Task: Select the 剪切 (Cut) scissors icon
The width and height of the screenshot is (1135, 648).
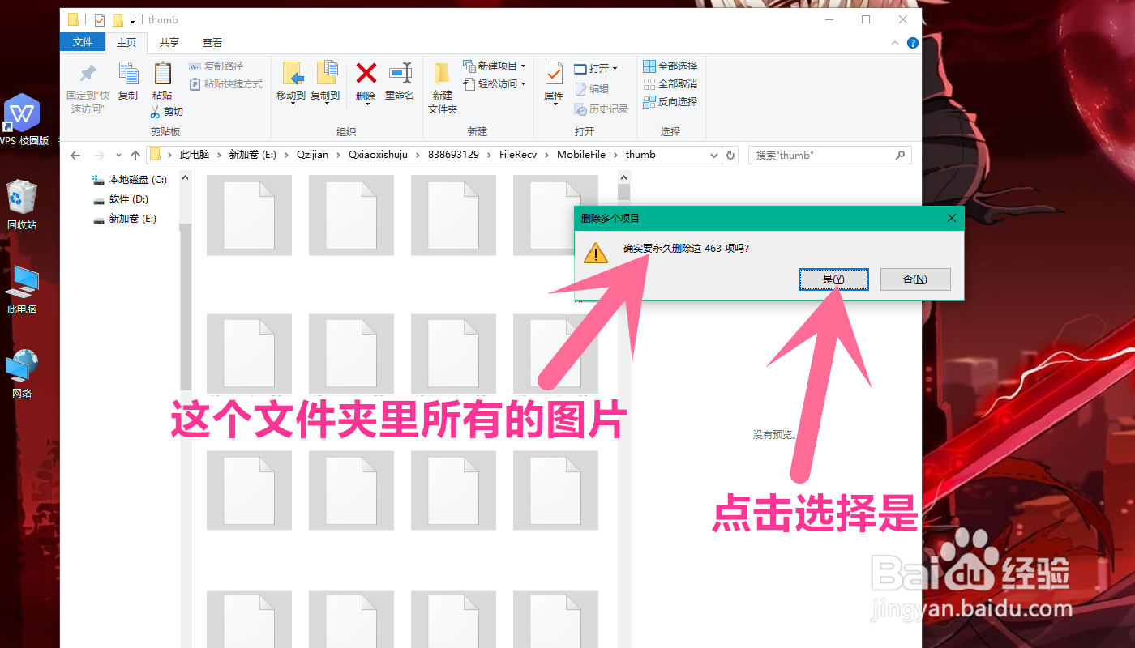Action: 156,111
